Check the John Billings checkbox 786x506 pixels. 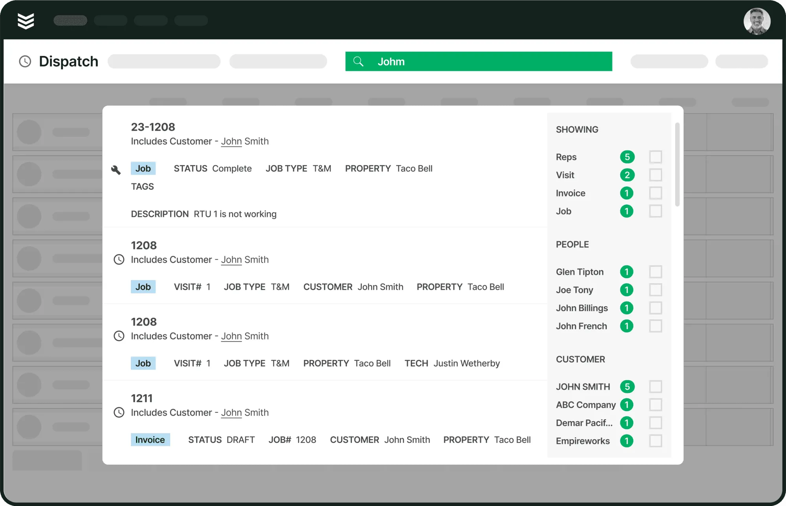[x=656, y=308]
